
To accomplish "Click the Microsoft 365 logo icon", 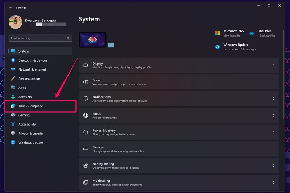I will coord(217,33).
